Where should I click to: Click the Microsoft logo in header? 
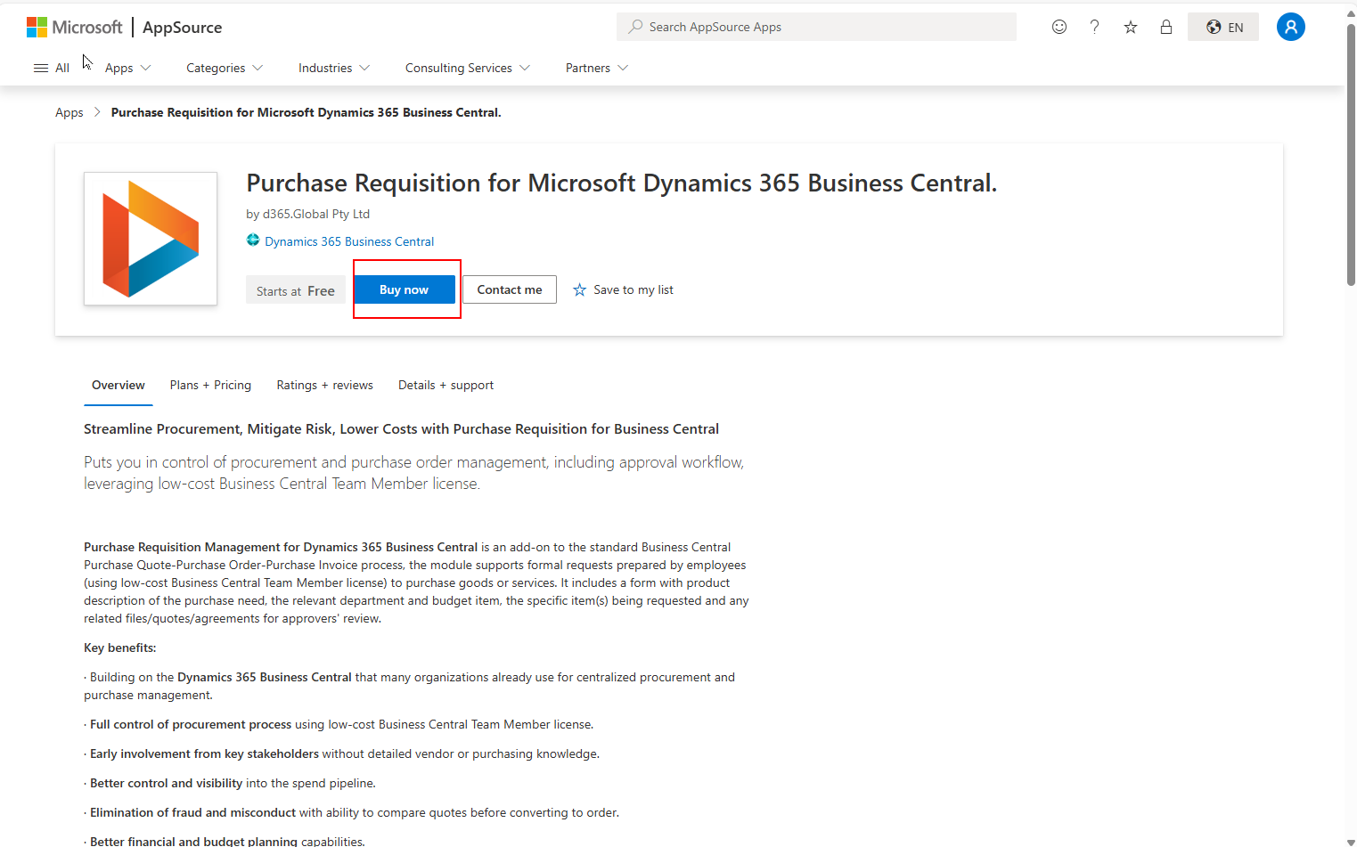[x=74, y=27]
